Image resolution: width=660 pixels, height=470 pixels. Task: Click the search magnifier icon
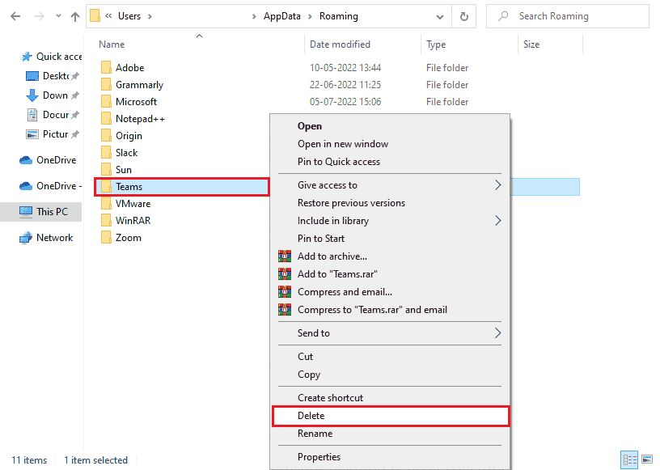503,16
